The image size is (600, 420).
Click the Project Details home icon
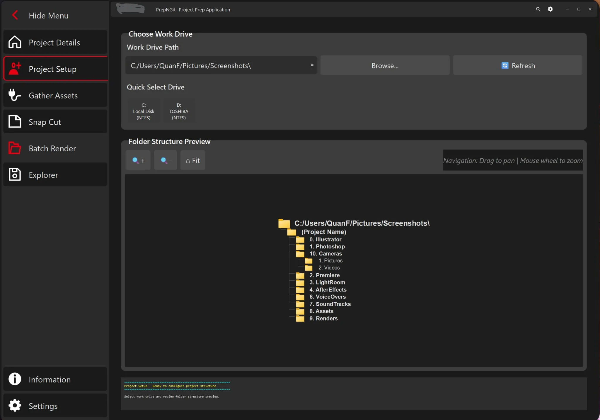coord(15,42)
